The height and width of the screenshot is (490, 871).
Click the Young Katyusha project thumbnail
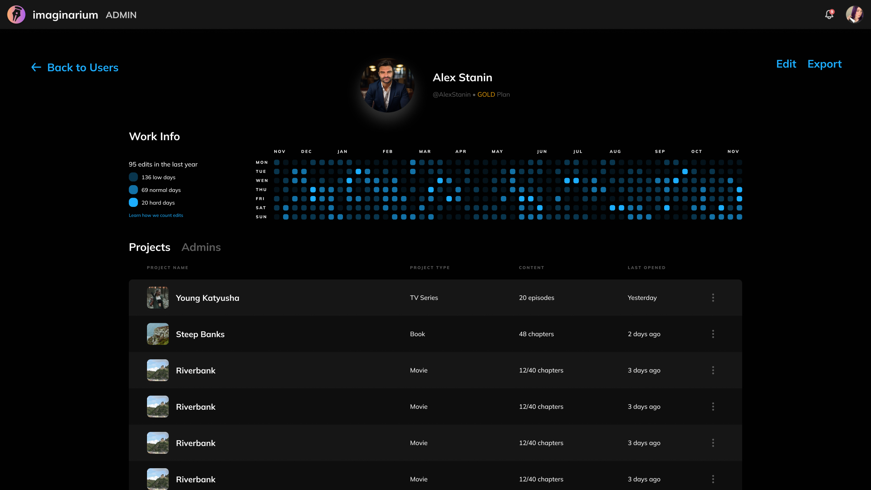tap(158, 298)
